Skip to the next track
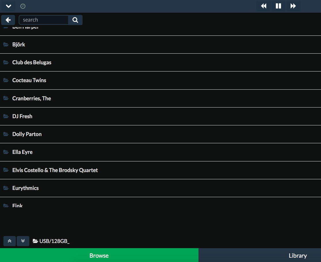The width and height of the screenshot is (321, 262). (x=293, y=6)
